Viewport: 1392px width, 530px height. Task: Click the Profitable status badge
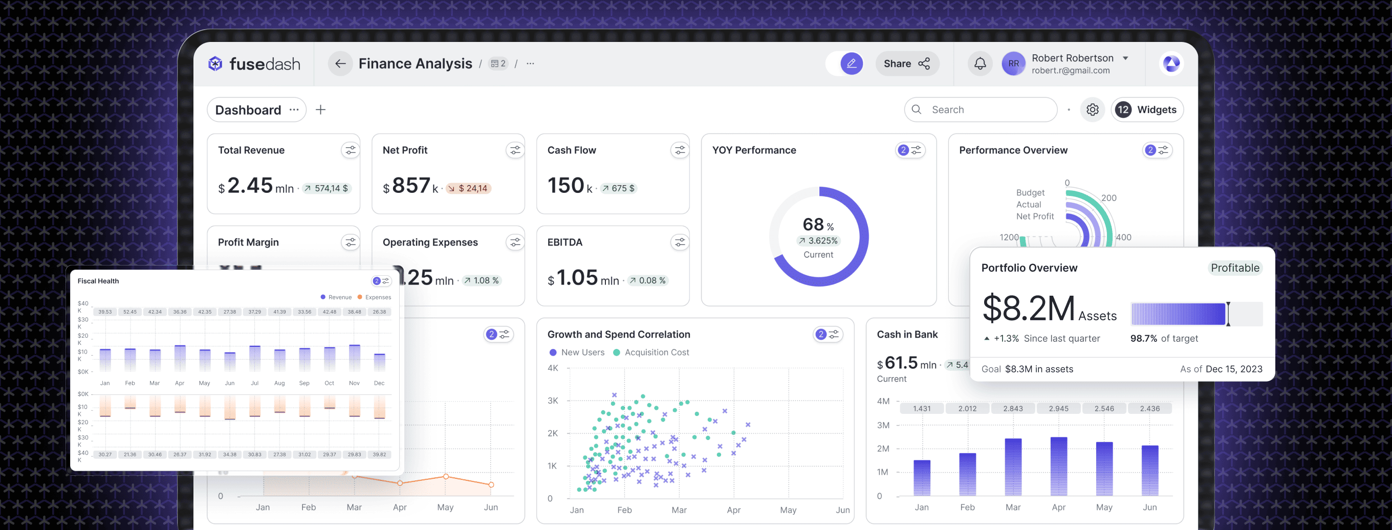pyautogui.click(x=1235, y=268)
